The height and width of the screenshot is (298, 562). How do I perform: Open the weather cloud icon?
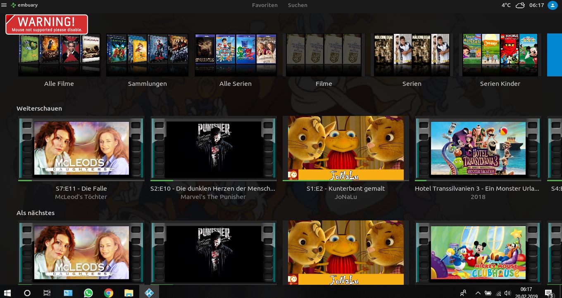(520, 5)
